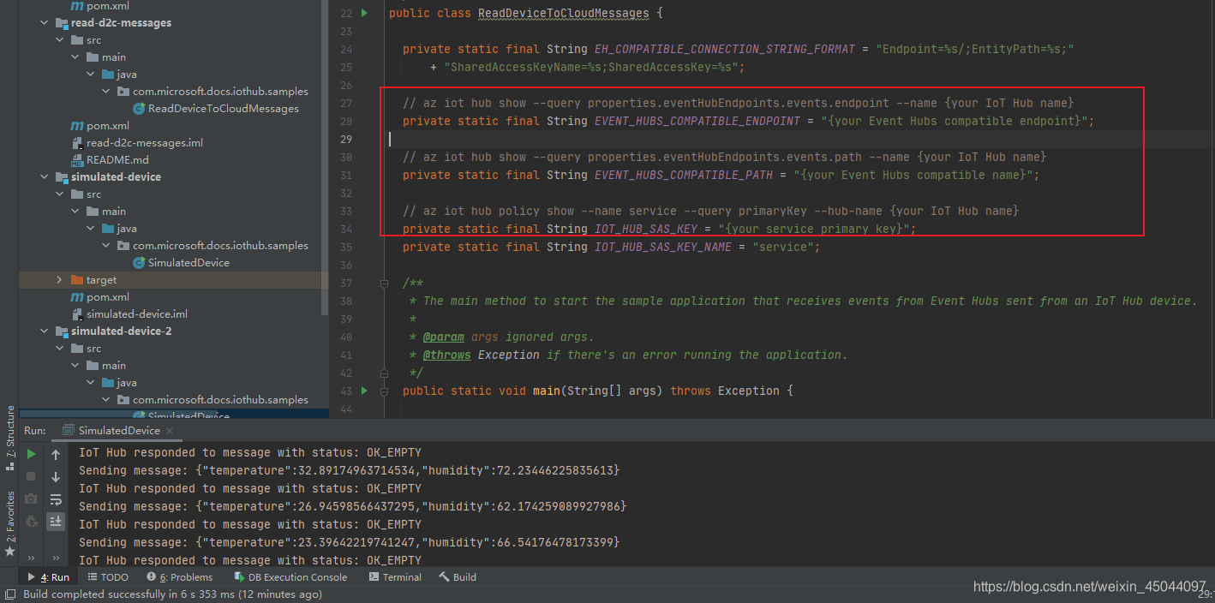The height and width of the screenshot is (603, 1215).
Task: Open the Build tool window tab
Action: coord(458,577)
